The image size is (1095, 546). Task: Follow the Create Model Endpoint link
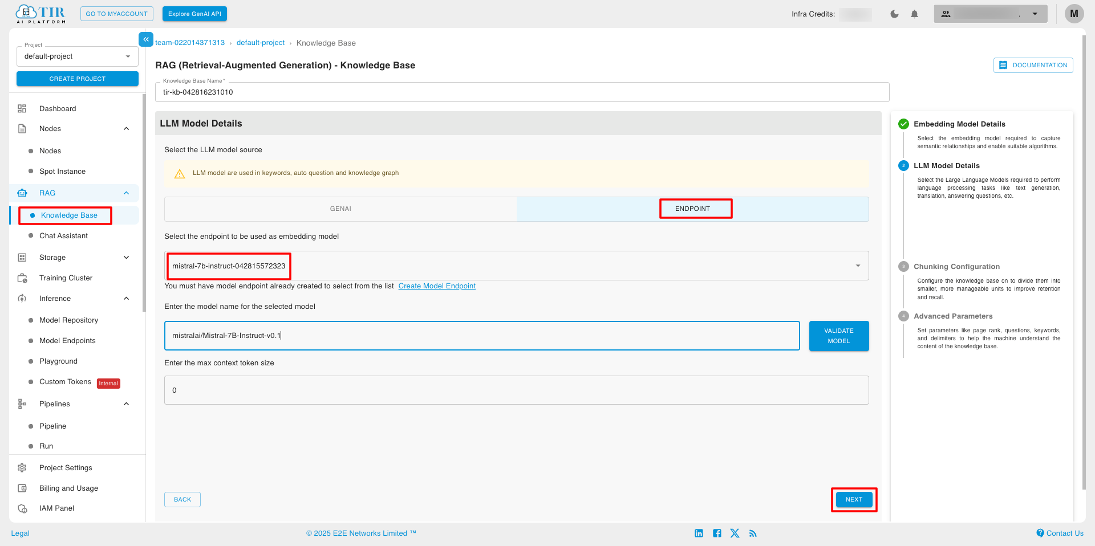point(437,286)
